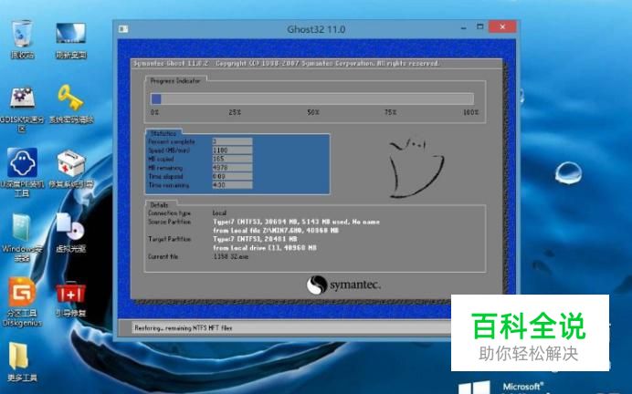
Task: Click the Statistics group label
Action: coord(163,134)
